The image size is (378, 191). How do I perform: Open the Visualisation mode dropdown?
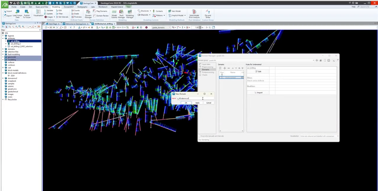coord(319,136)
